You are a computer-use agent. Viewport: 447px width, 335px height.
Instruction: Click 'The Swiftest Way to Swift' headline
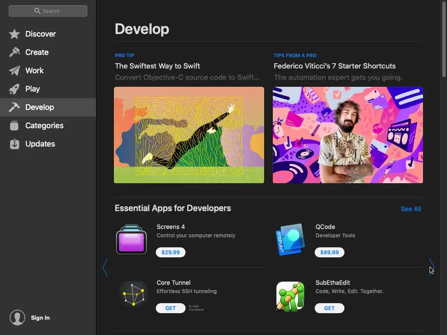157,66
